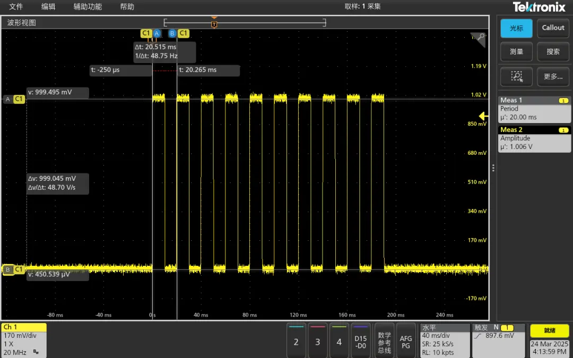Image resolution: width=573 pixels, height=358 pixels.
Task: Click the yellow 就绪 button
Action: (x=550, y=330)
